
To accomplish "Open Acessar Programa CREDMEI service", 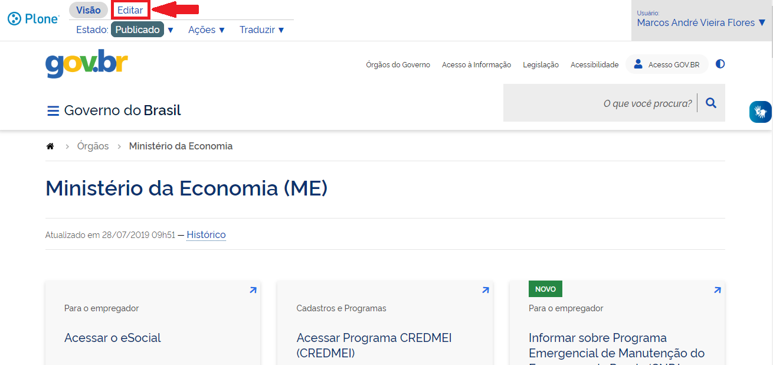I will click(374, 346).
